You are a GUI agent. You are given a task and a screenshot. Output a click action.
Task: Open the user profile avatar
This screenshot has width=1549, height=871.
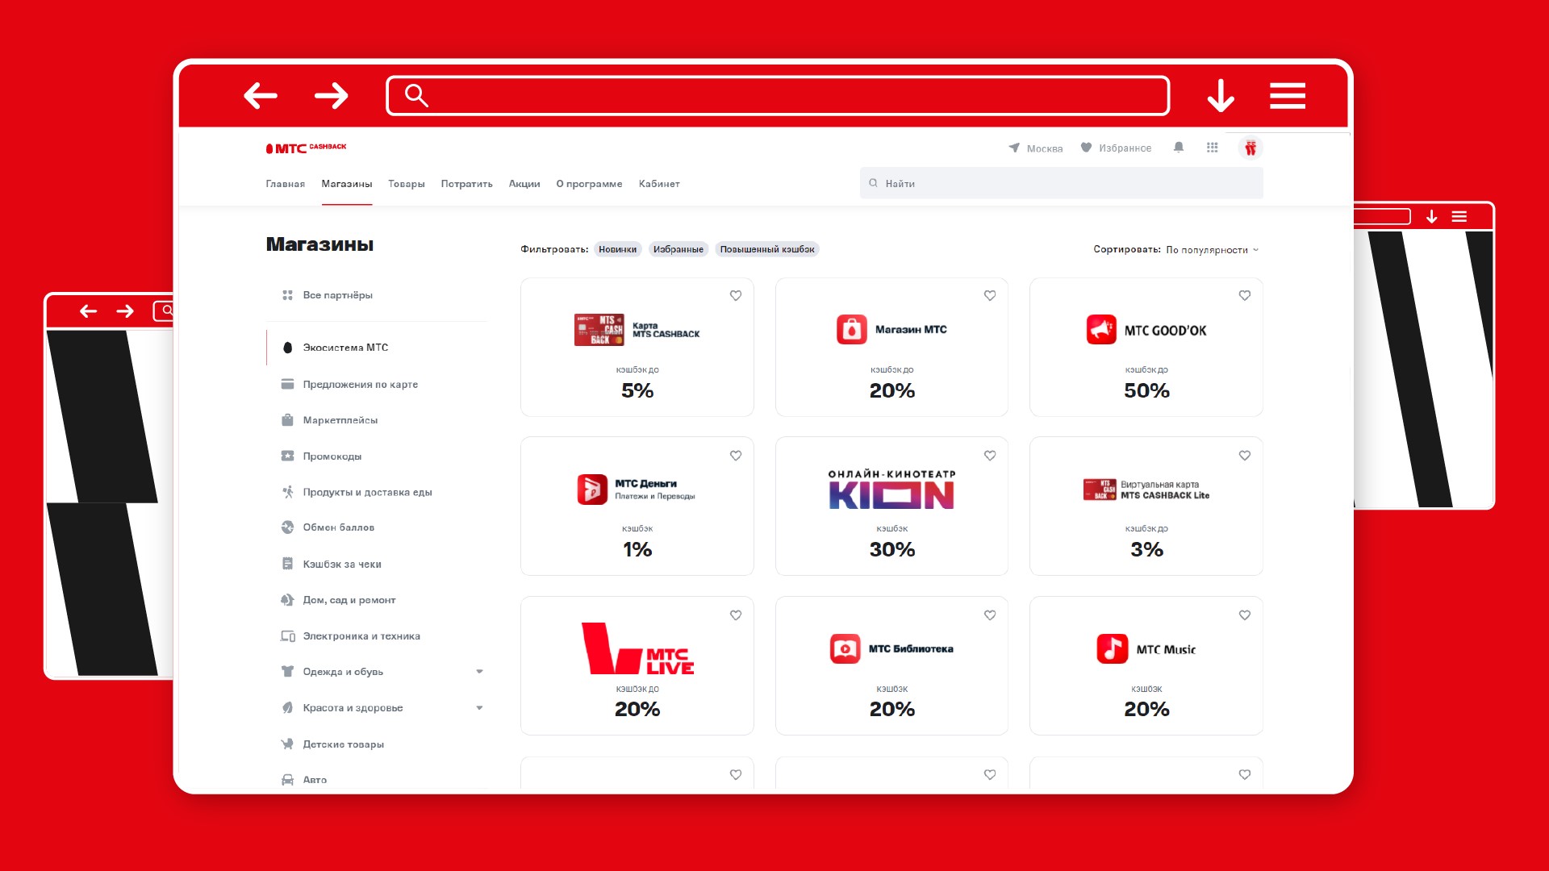[x=1250, y=148]
